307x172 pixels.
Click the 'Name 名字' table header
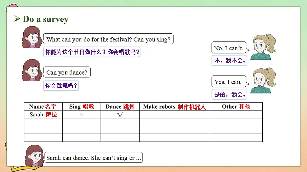[x=43, y=107]
